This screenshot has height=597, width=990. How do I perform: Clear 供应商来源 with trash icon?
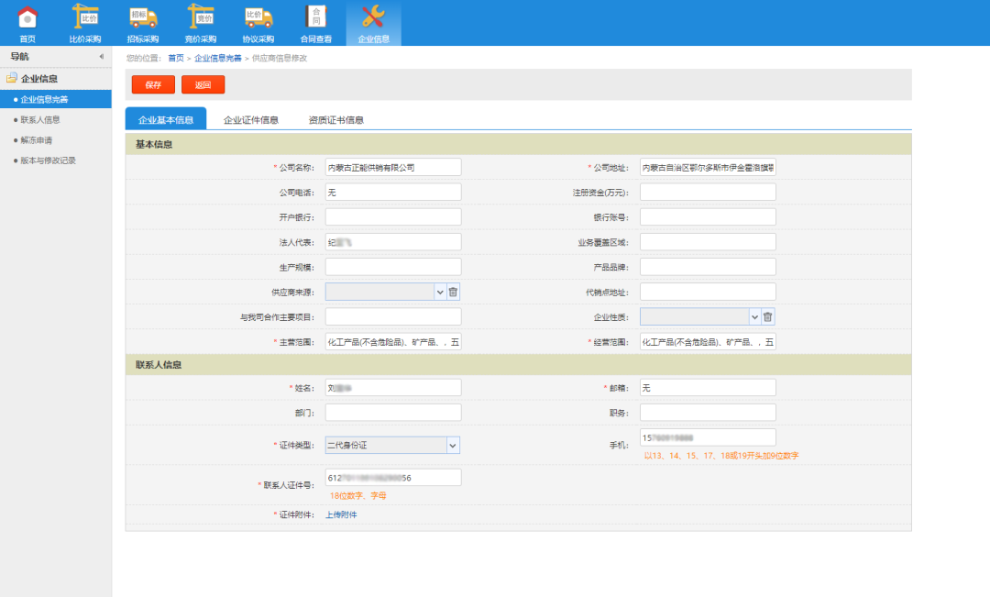pos(453,292)
